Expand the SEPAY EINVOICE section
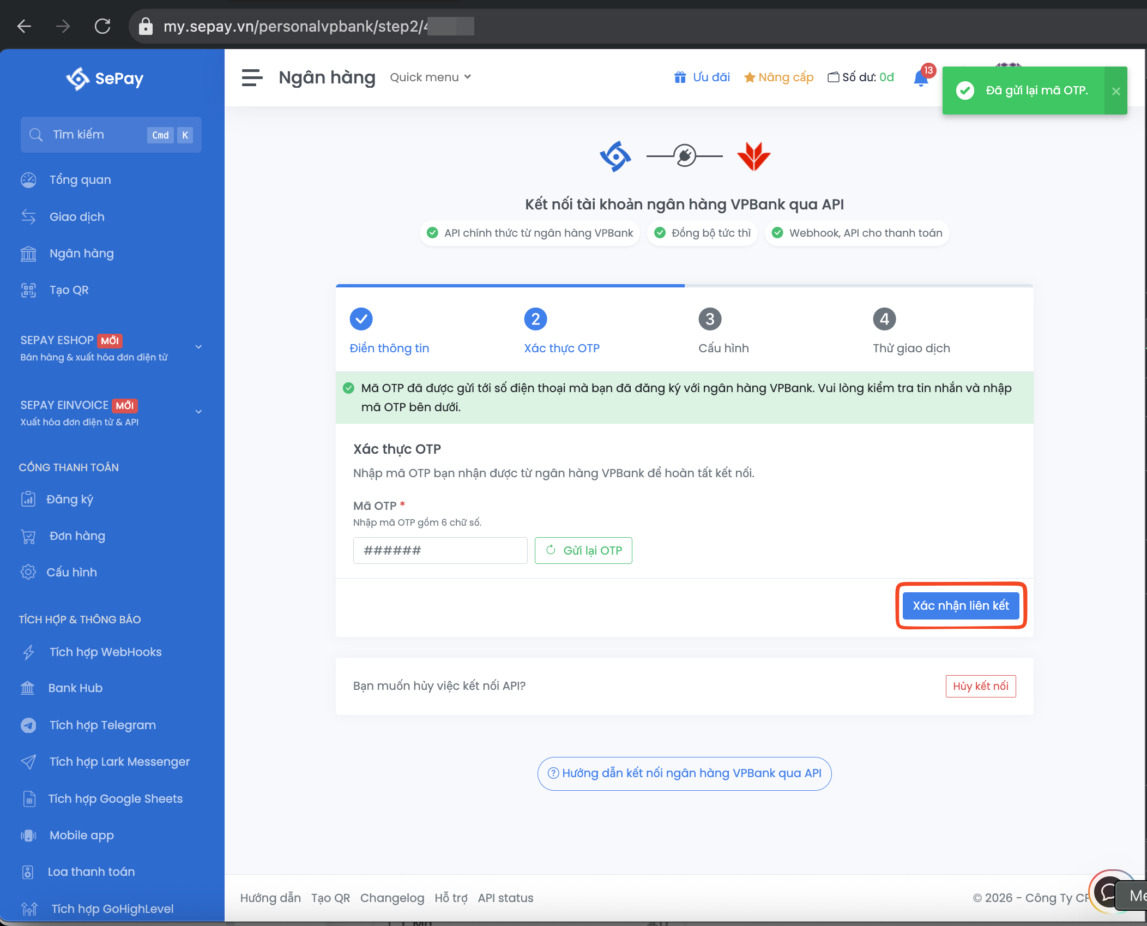The image size is (1147, 926). click(198, 412)
